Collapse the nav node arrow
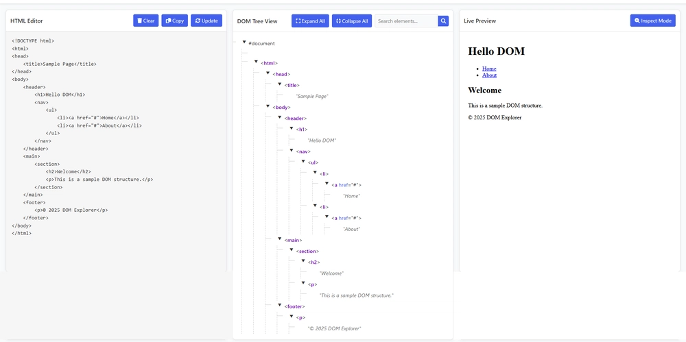 tap(292, 151)
